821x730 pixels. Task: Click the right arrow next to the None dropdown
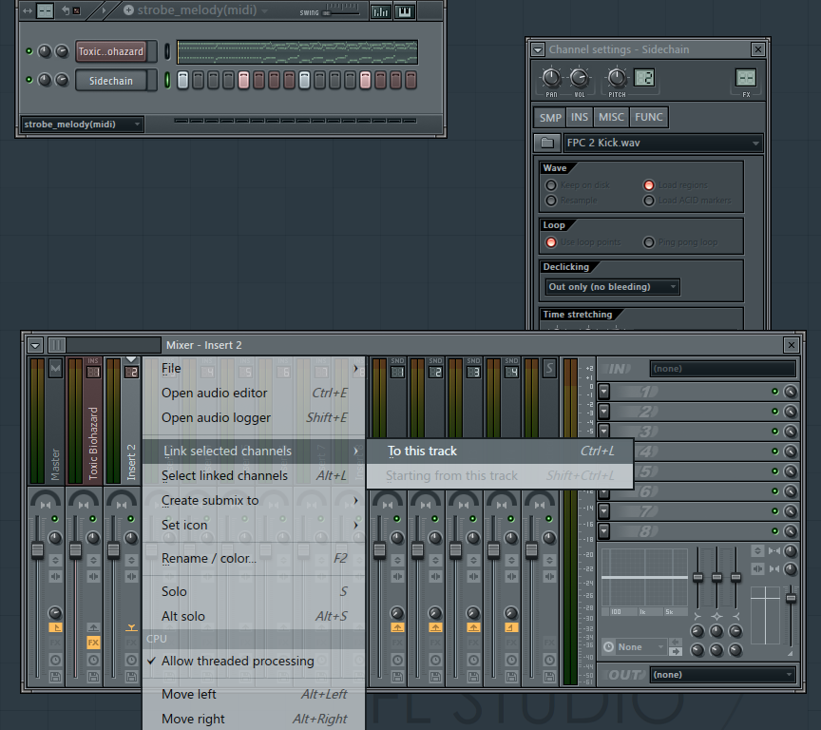coord(676,651)
